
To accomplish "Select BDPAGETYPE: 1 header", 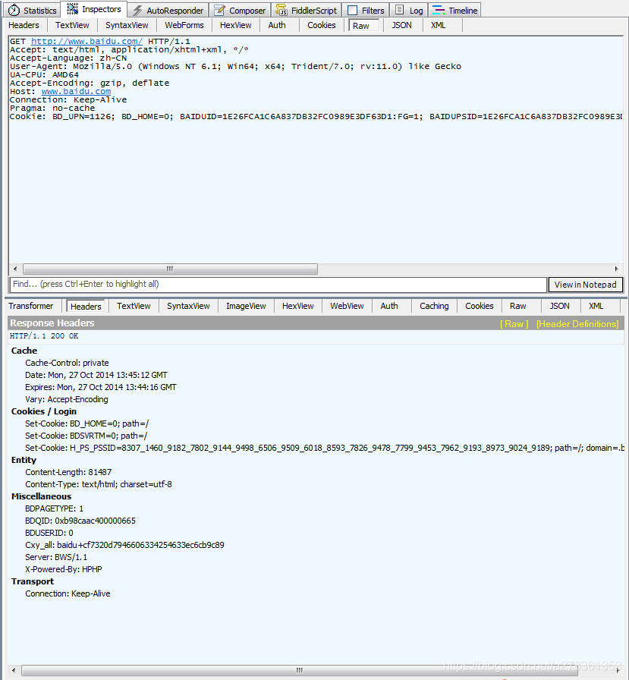I will [x=54, y=508].
